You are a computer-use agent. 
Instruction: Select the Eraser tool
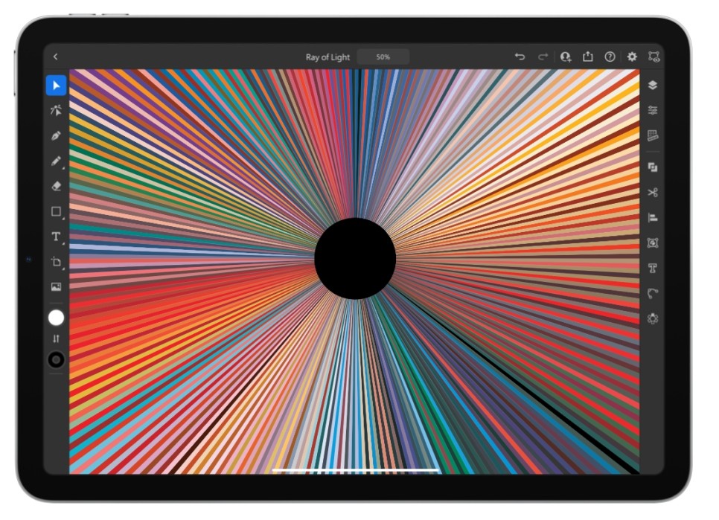pyautogui.click(x=56, y=186)
